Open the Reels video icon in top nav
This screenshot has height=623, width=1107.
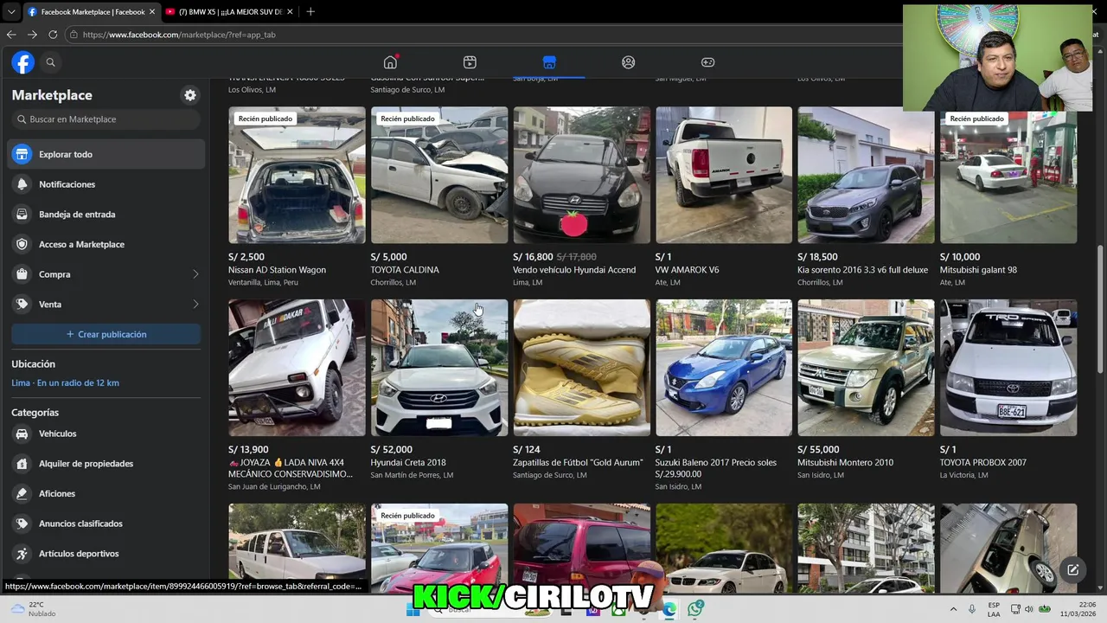pos(470,62)
